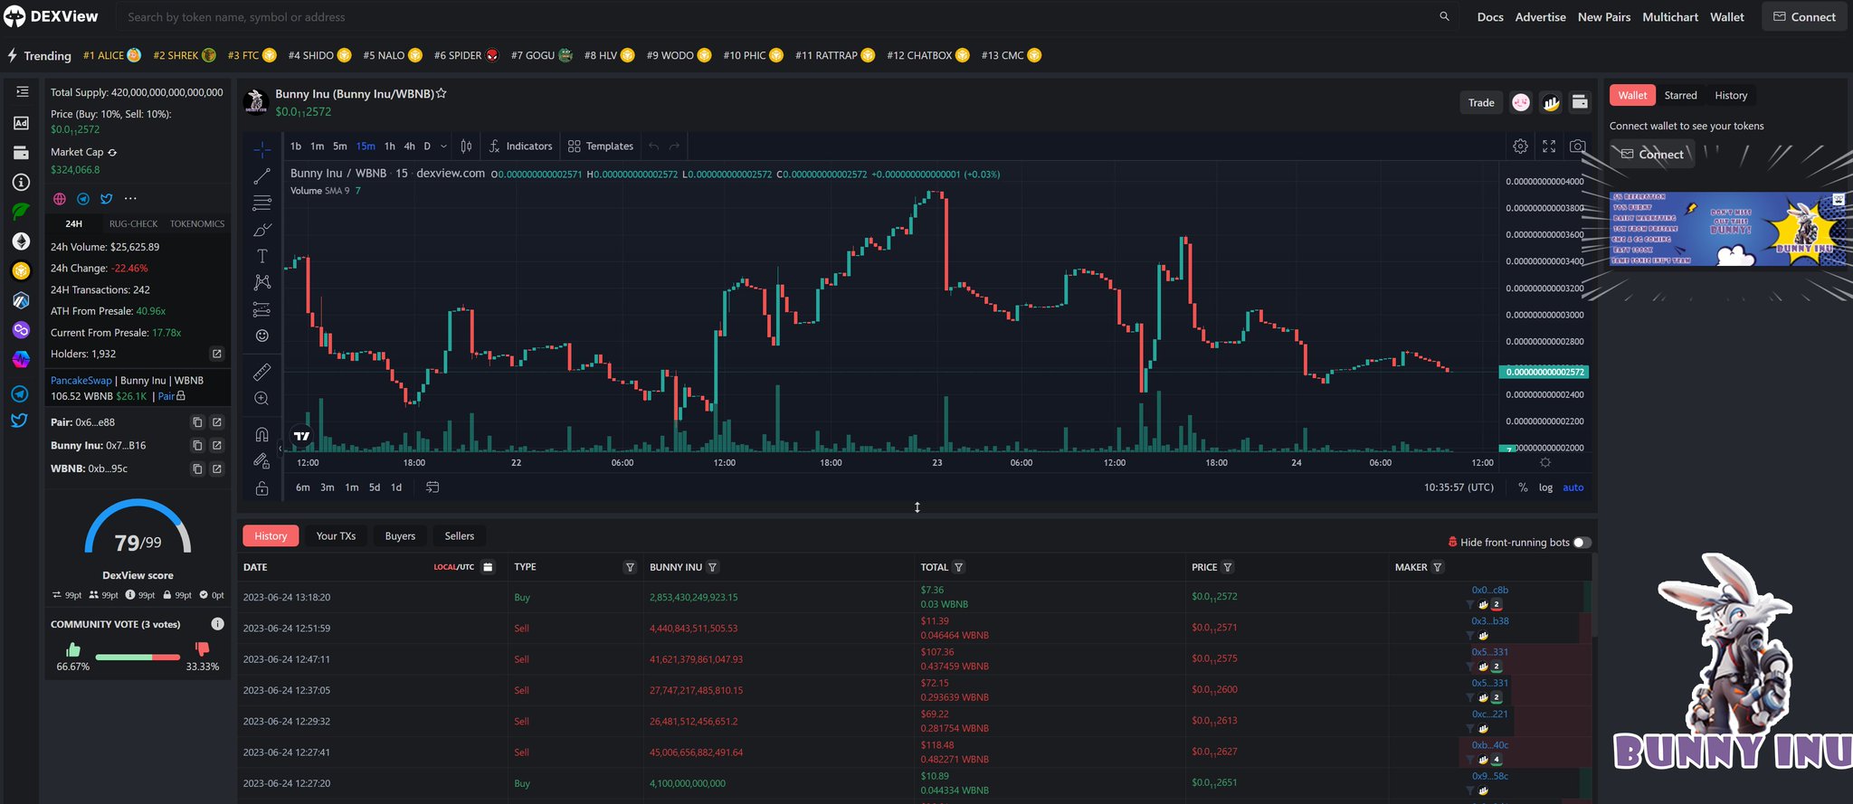Image resolution: width=1853 pixels, height=804 pixels.
Task: Refresh the Market Cap value
Action: (112, 153)
